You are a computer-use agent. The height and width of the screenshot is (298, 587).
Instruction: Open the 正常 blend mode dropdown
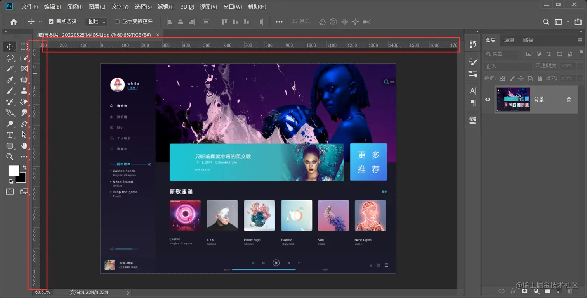coord(508,66)
